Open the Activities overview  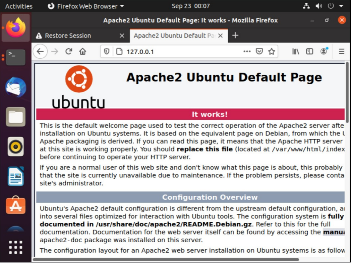(x=19, y=6)
